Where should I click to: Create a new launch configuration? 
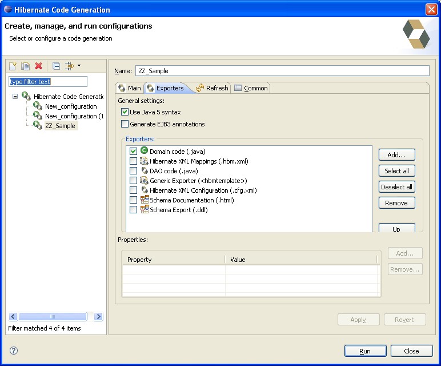(x=13, y=66)
